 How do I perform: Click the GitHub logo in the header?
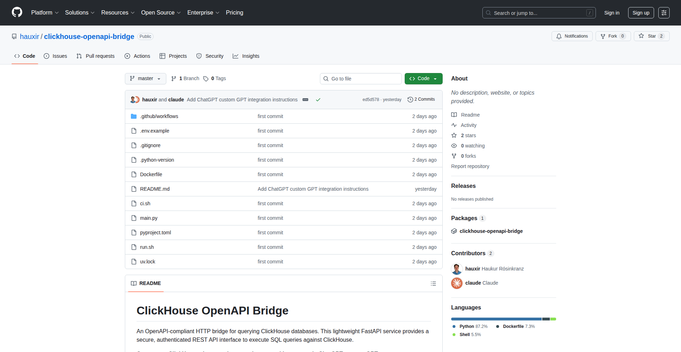(16, 12)
